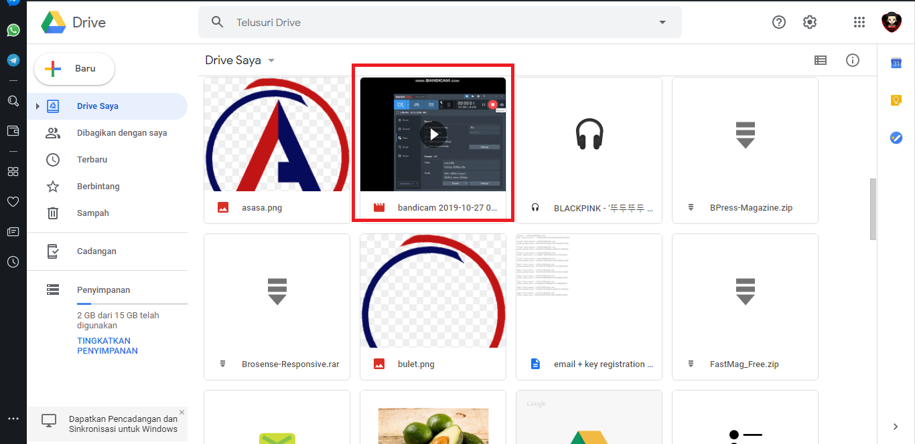This screenshot has height=444, width=915.
Task: Open the account profile avatar
Action: click(x=892, y=22)
